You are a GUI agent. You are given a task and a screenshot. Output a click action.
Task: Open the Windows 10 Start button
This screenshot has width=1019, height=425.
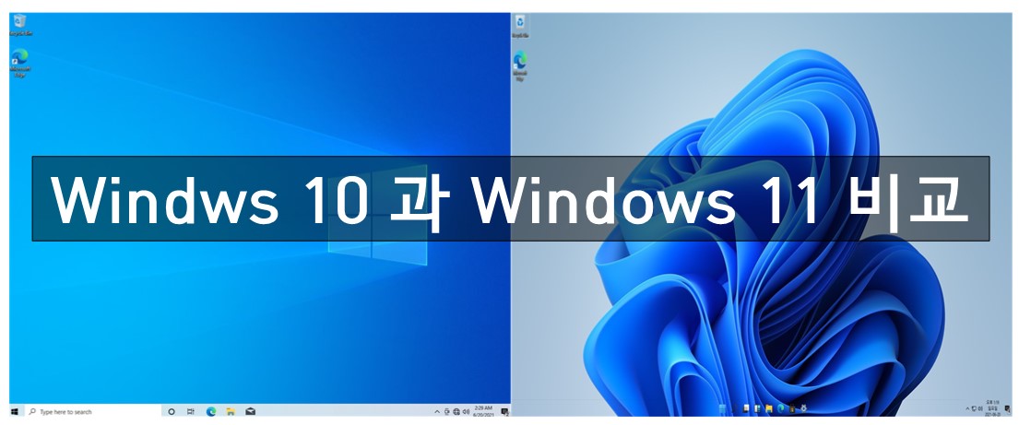click(15, 411)
